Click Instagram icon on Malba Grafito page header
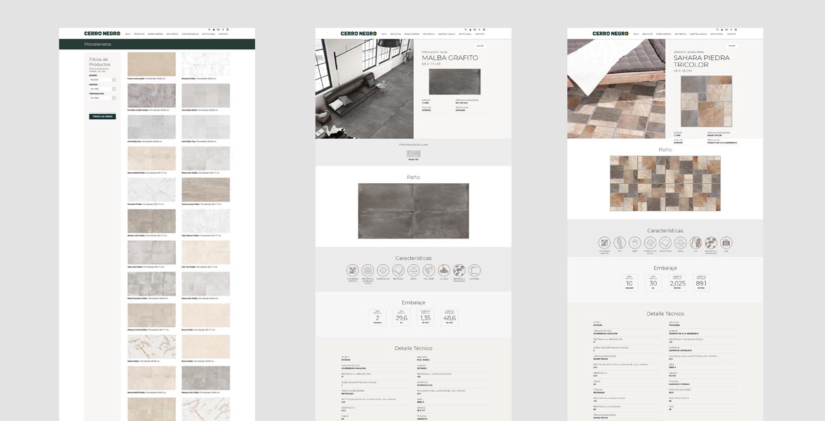 click(x=484, y=30)
